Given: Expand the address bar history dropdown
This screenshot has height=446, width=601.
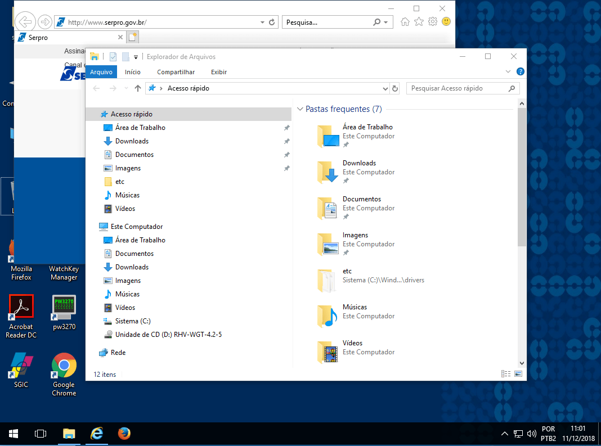Looking at the screenshot, I should pyautogui.click(x=385, y=88).
